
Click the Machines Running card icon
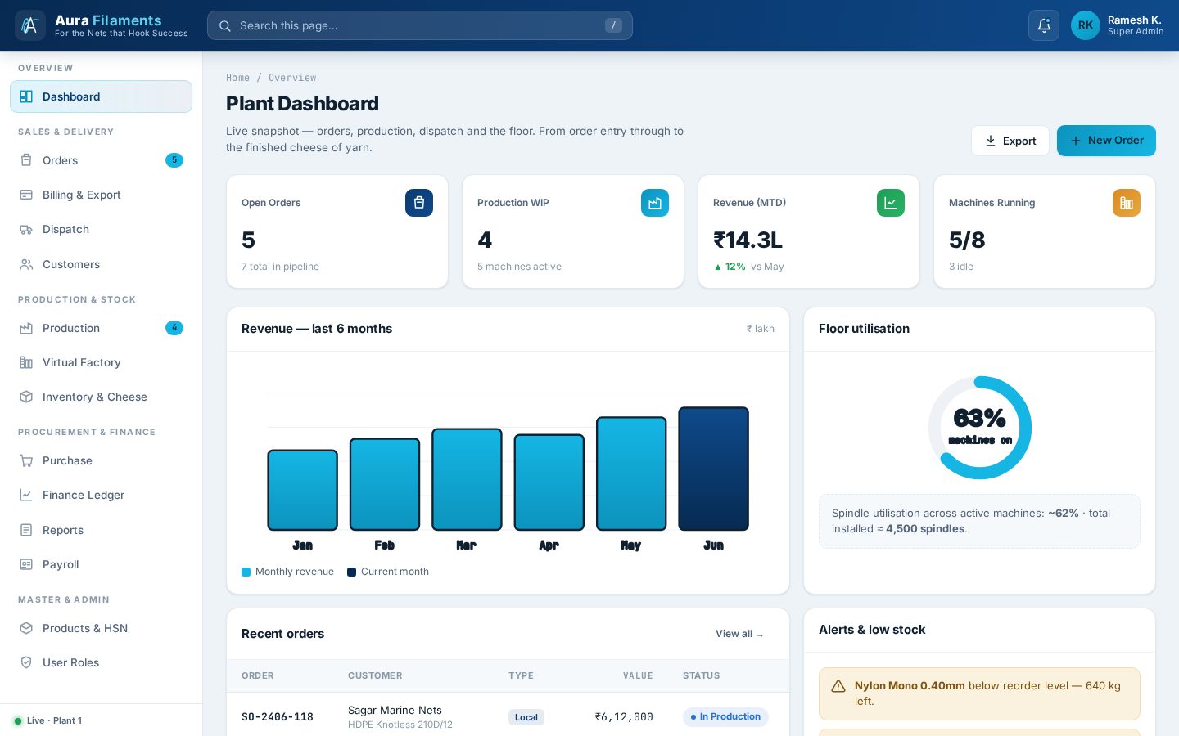(x=1127, y=203)
